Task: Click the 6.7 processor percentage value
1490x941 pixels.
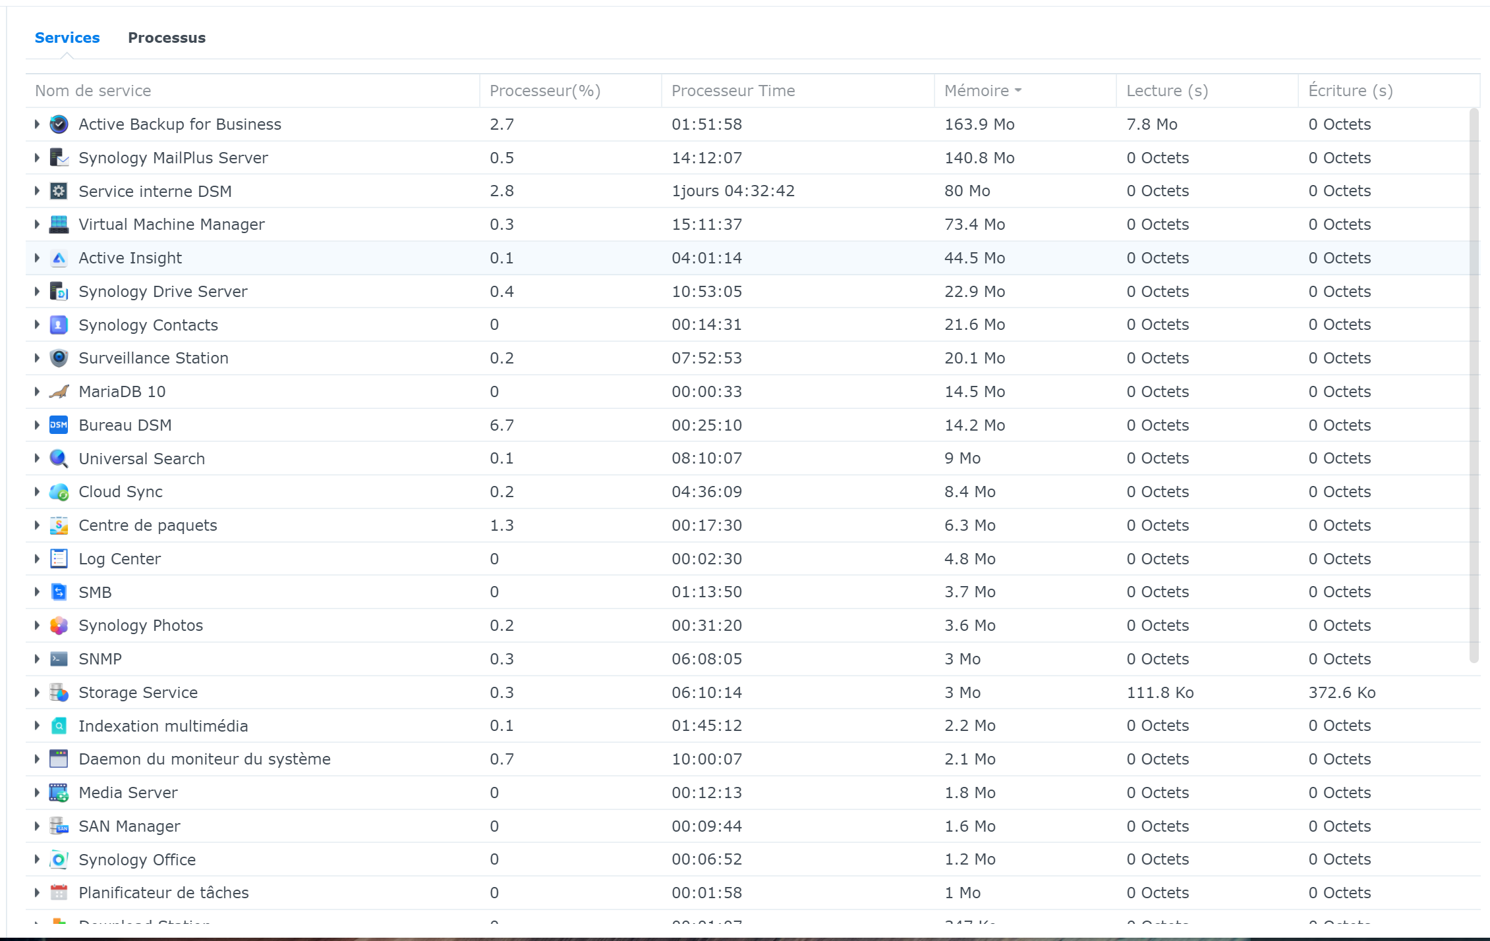Action: (501, 425)
